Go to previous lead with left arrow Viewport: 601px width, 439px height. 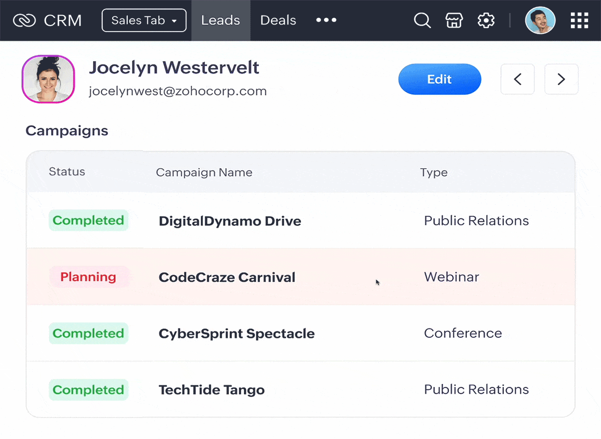[x=517, y=79]
